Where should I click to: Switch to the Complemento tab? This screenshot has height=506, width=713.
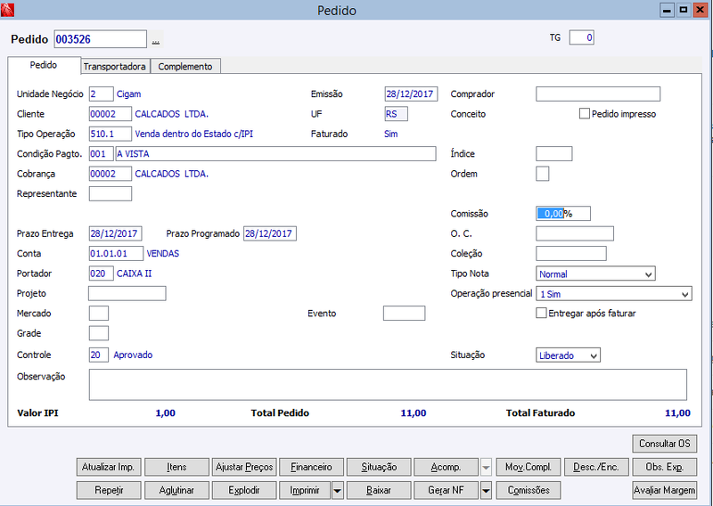click(185, 67)
